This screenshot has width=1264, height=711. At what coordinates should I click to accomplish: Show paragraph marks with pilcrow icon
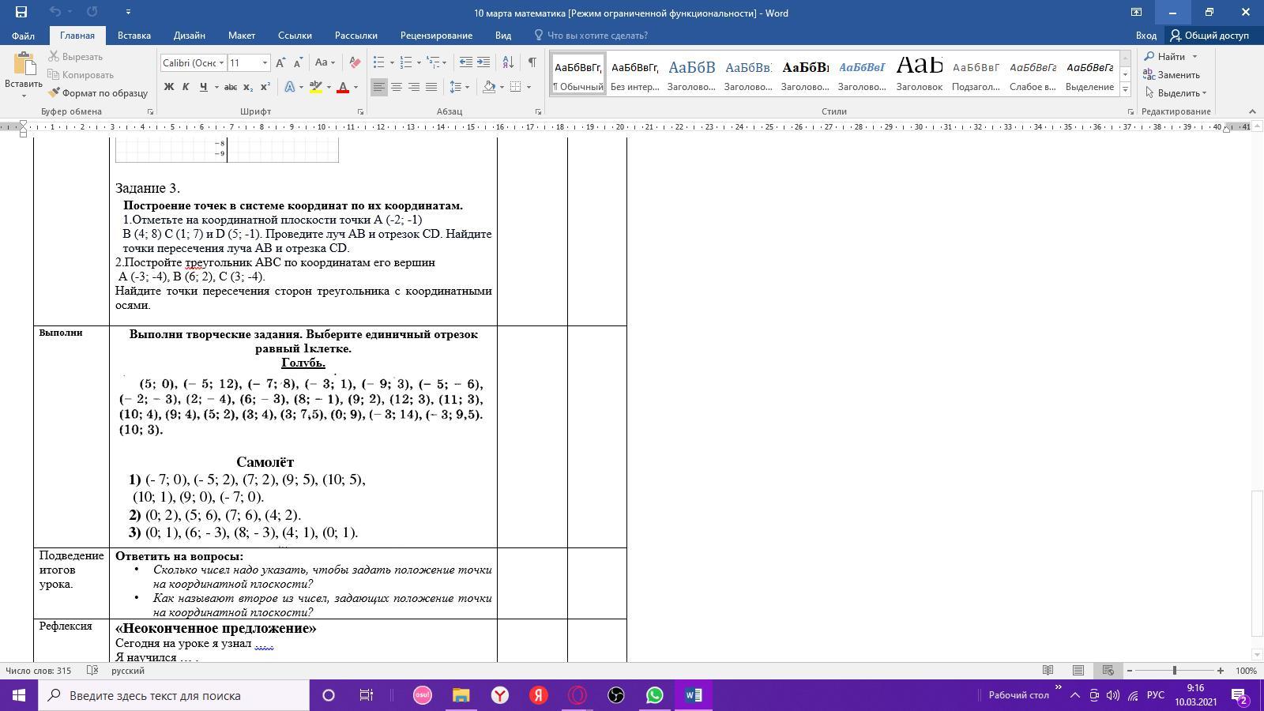(532, 62)
